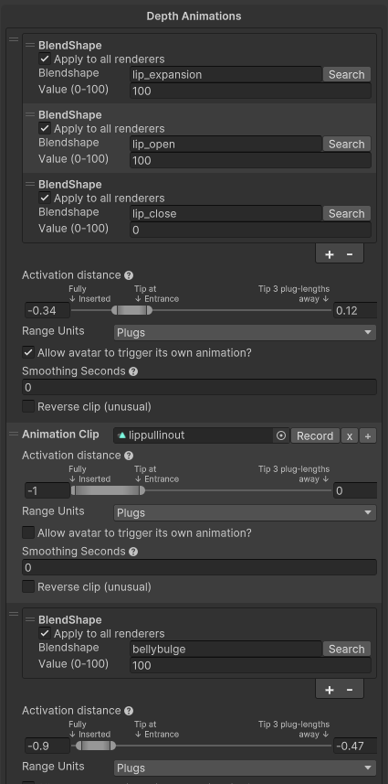Click activation minimum field showing -0.9
The height and width of the screenshot is (784, 388).
(x=47, y=746)
